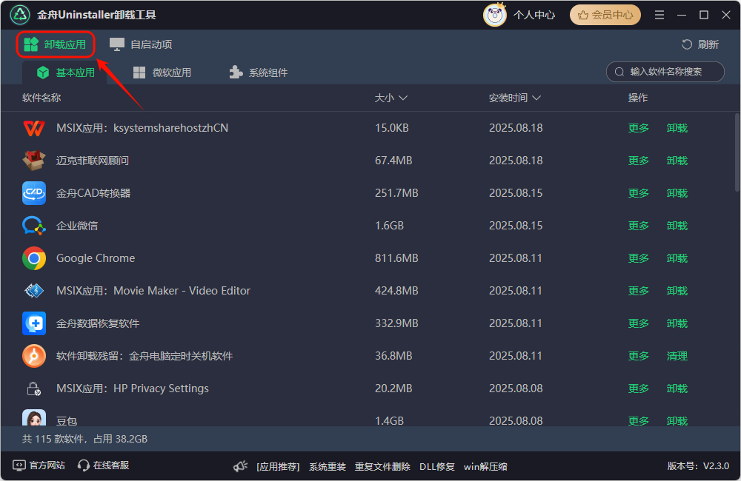Select the 微软应用 sub-tab
741x481 pixels.
162,73
